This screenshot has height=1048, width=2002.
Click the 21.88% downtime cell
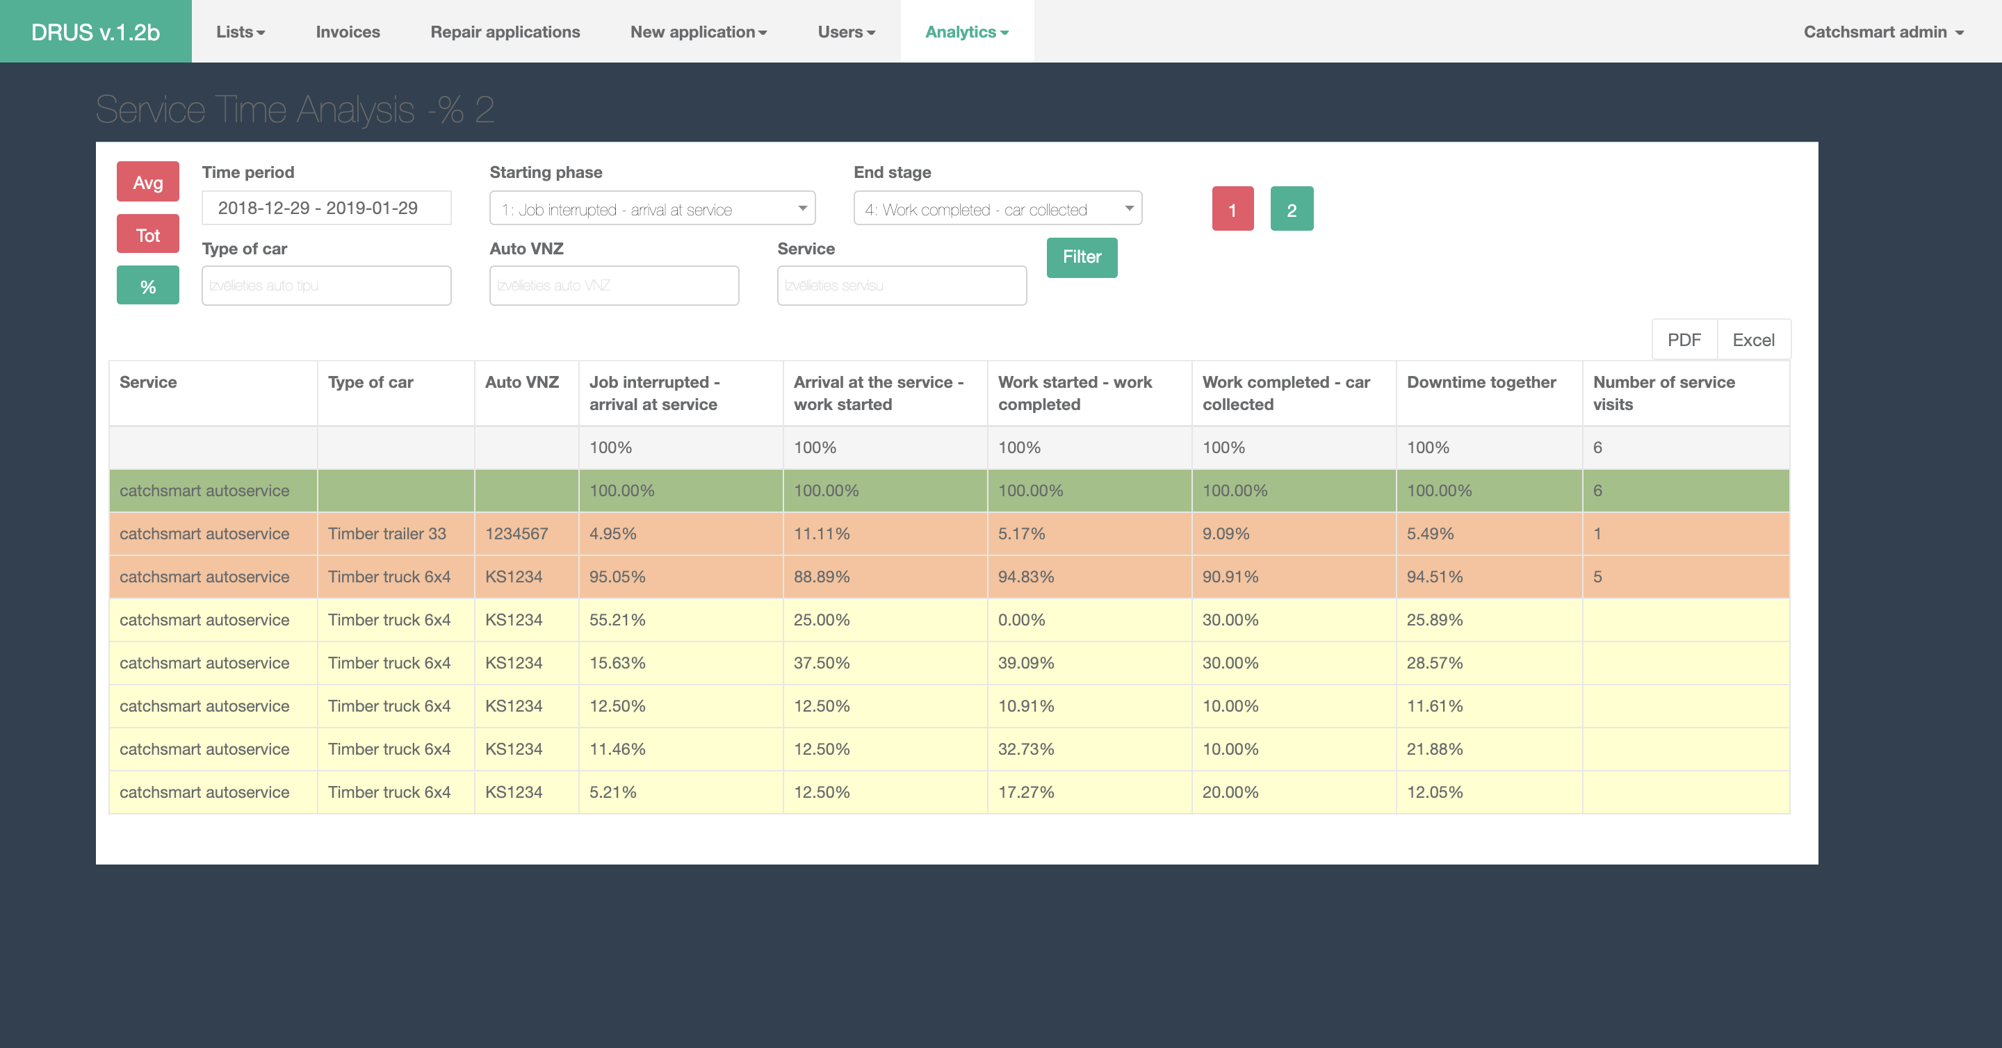(x=1489, y=749)
